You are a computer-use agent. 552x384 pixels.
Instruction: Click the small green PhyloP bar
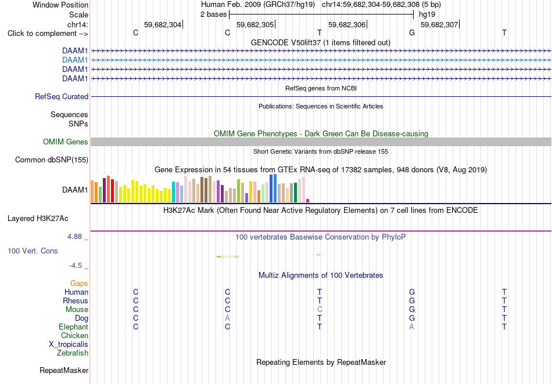(318, 255)
